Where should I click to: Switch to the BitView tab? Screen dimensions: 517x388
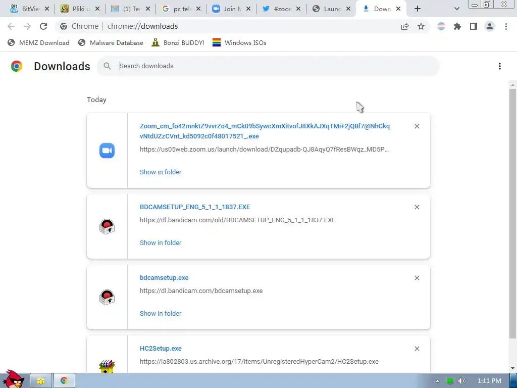point(25,9)
